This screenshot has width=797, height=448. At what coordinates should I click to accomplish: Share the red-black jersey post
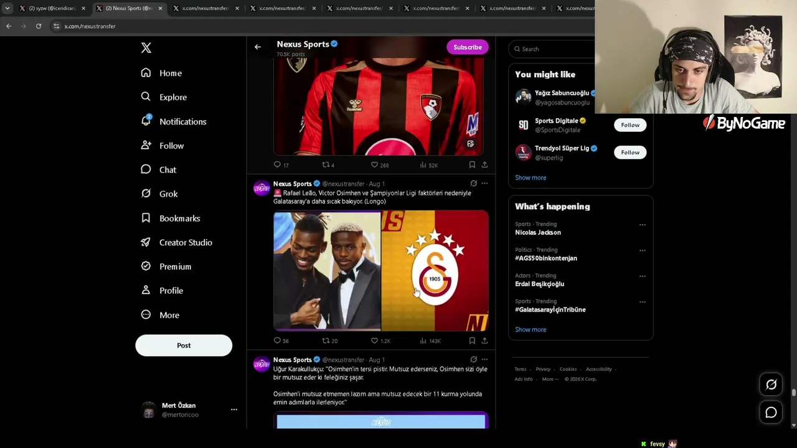(484, 165)
